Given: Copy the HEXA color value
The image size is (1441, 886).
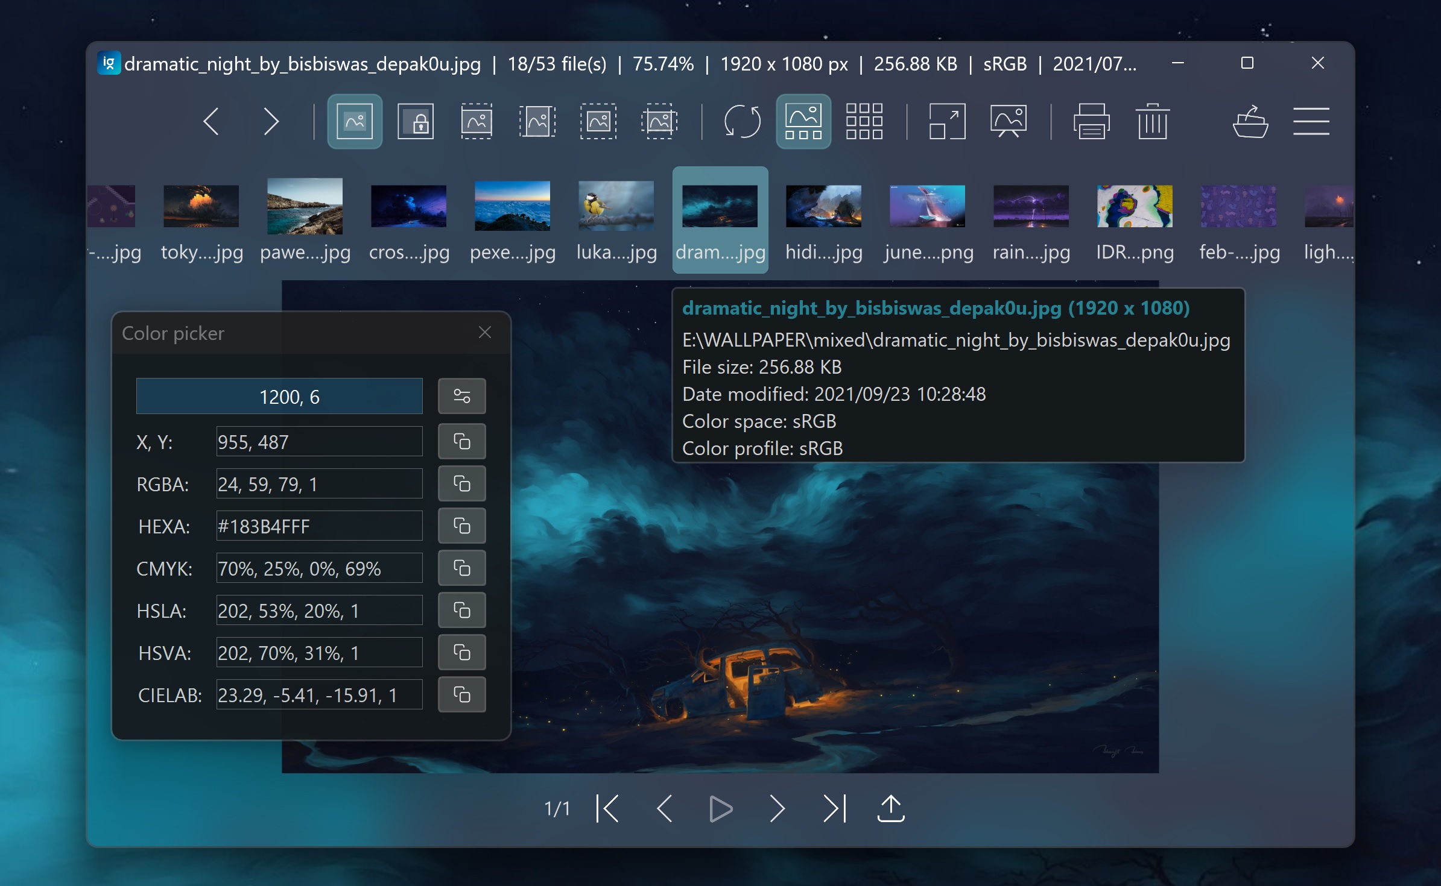Looking at the screenshot, I should click(461, 526).
